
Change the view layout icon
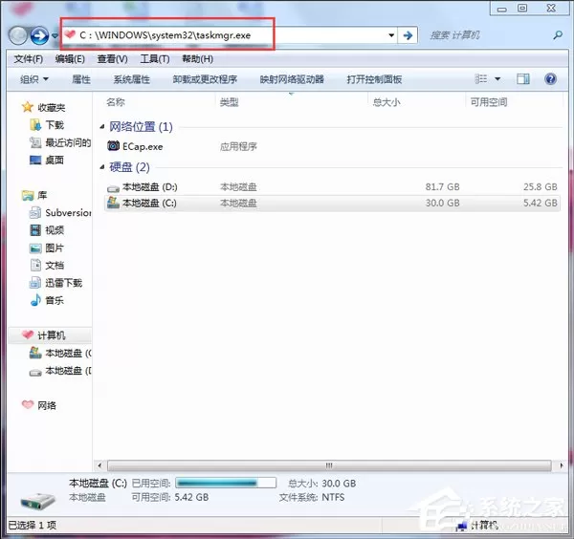pyautogui.click(x=480, y=79)
